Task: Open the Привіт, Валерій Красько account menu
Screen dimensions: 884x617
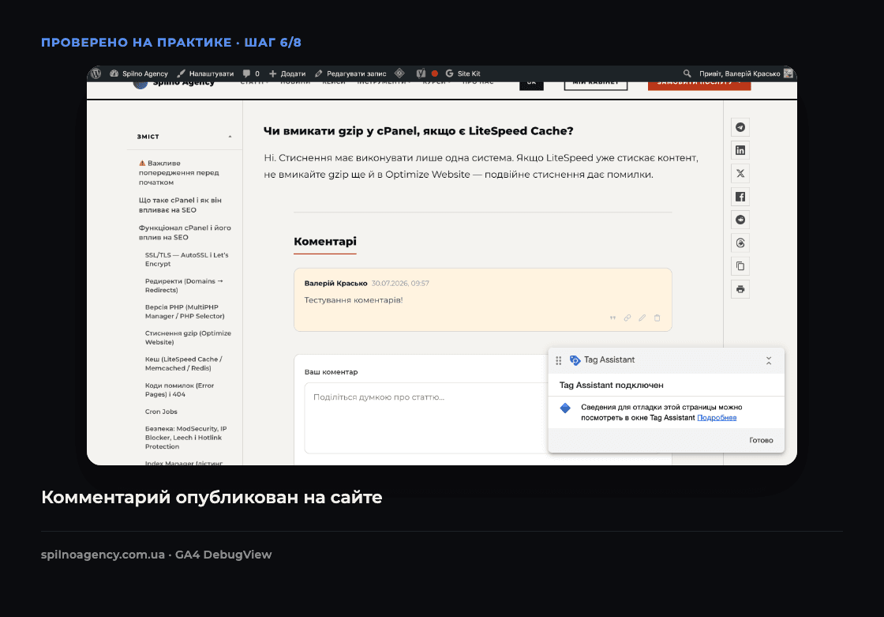Action: coord(740,73)
